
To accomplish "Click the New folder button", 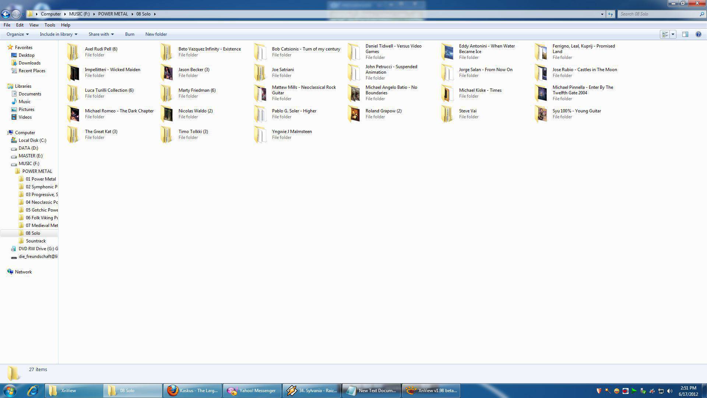I will click(156, 34).
